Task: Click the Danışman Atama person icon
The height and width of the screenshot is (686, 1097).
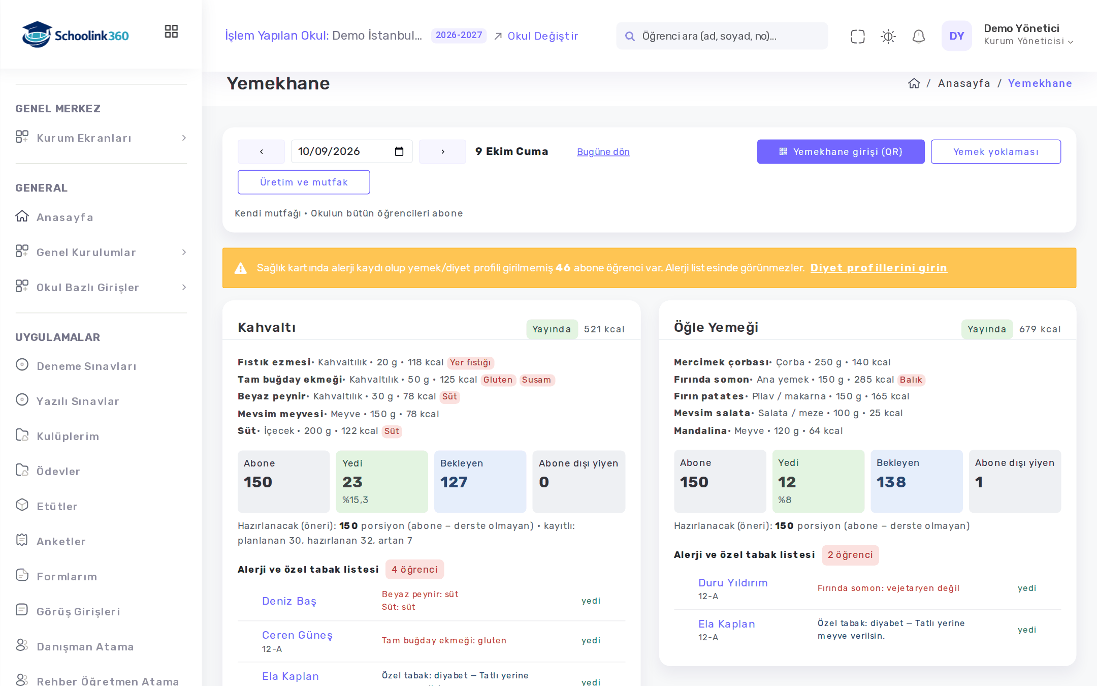Action: click(x=22, y=645)
